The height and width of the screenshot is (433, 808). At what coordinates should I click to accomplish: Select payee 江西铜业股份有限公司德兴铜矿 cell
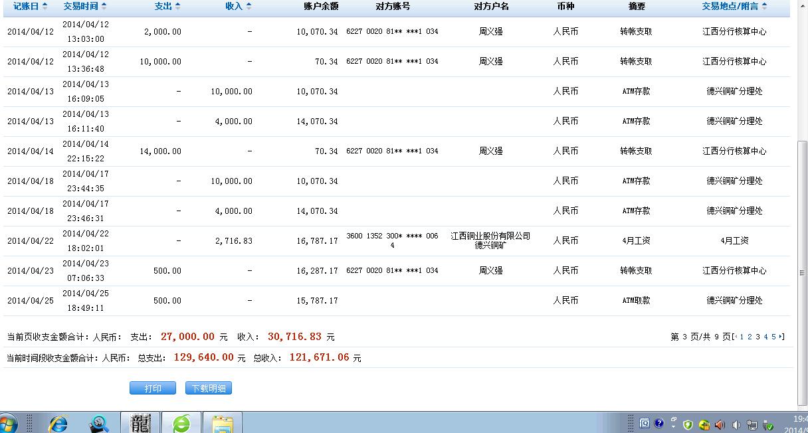pos(490,240)
